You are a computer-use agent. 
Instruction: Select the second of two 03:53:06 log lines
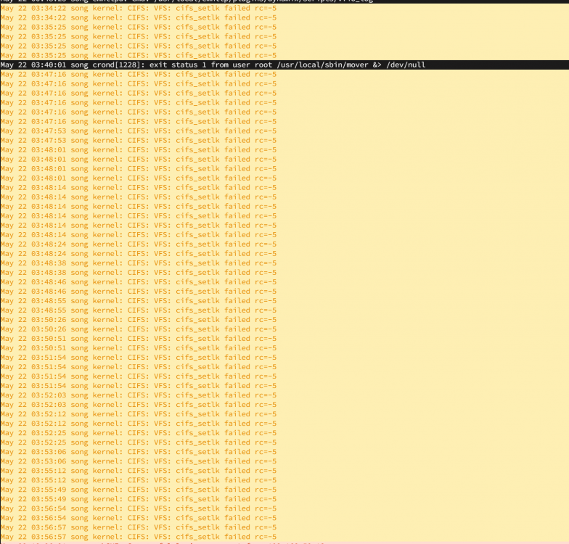tap(284, 461)
